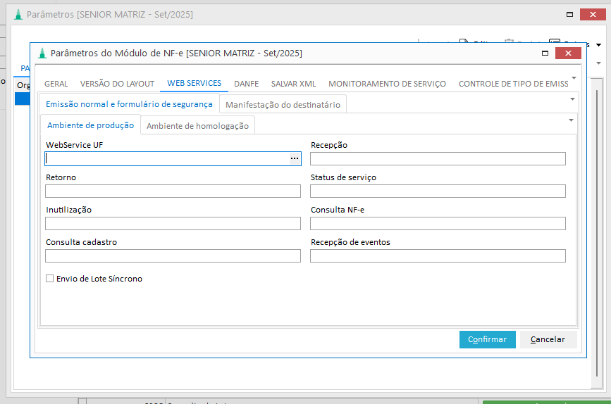The height and width of the screenshot is (404, 611).
Task: Maximize the Parâmetros do Módulo de NF-e dialog
Action: click(x=545, y=53)
